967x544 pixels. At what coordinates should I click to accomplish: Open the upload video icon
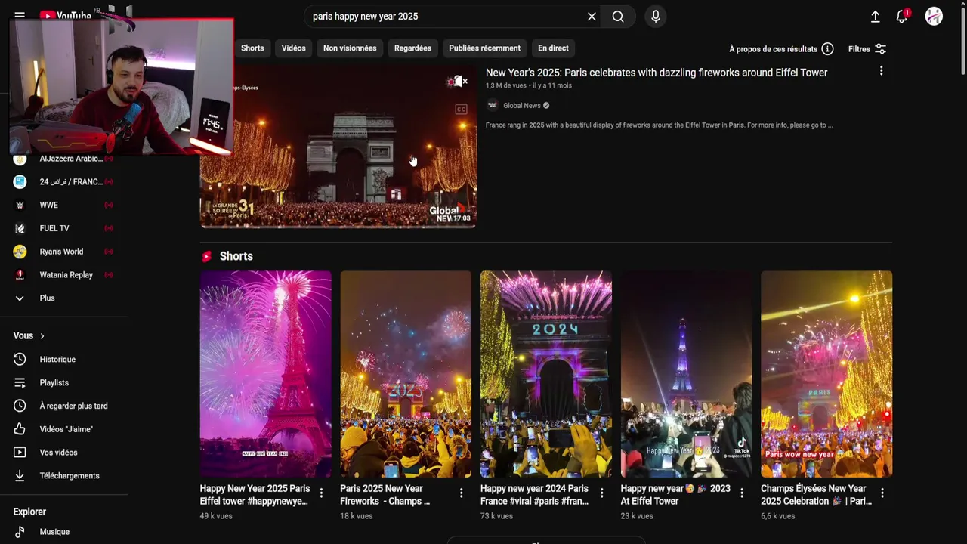coord(875,17)
